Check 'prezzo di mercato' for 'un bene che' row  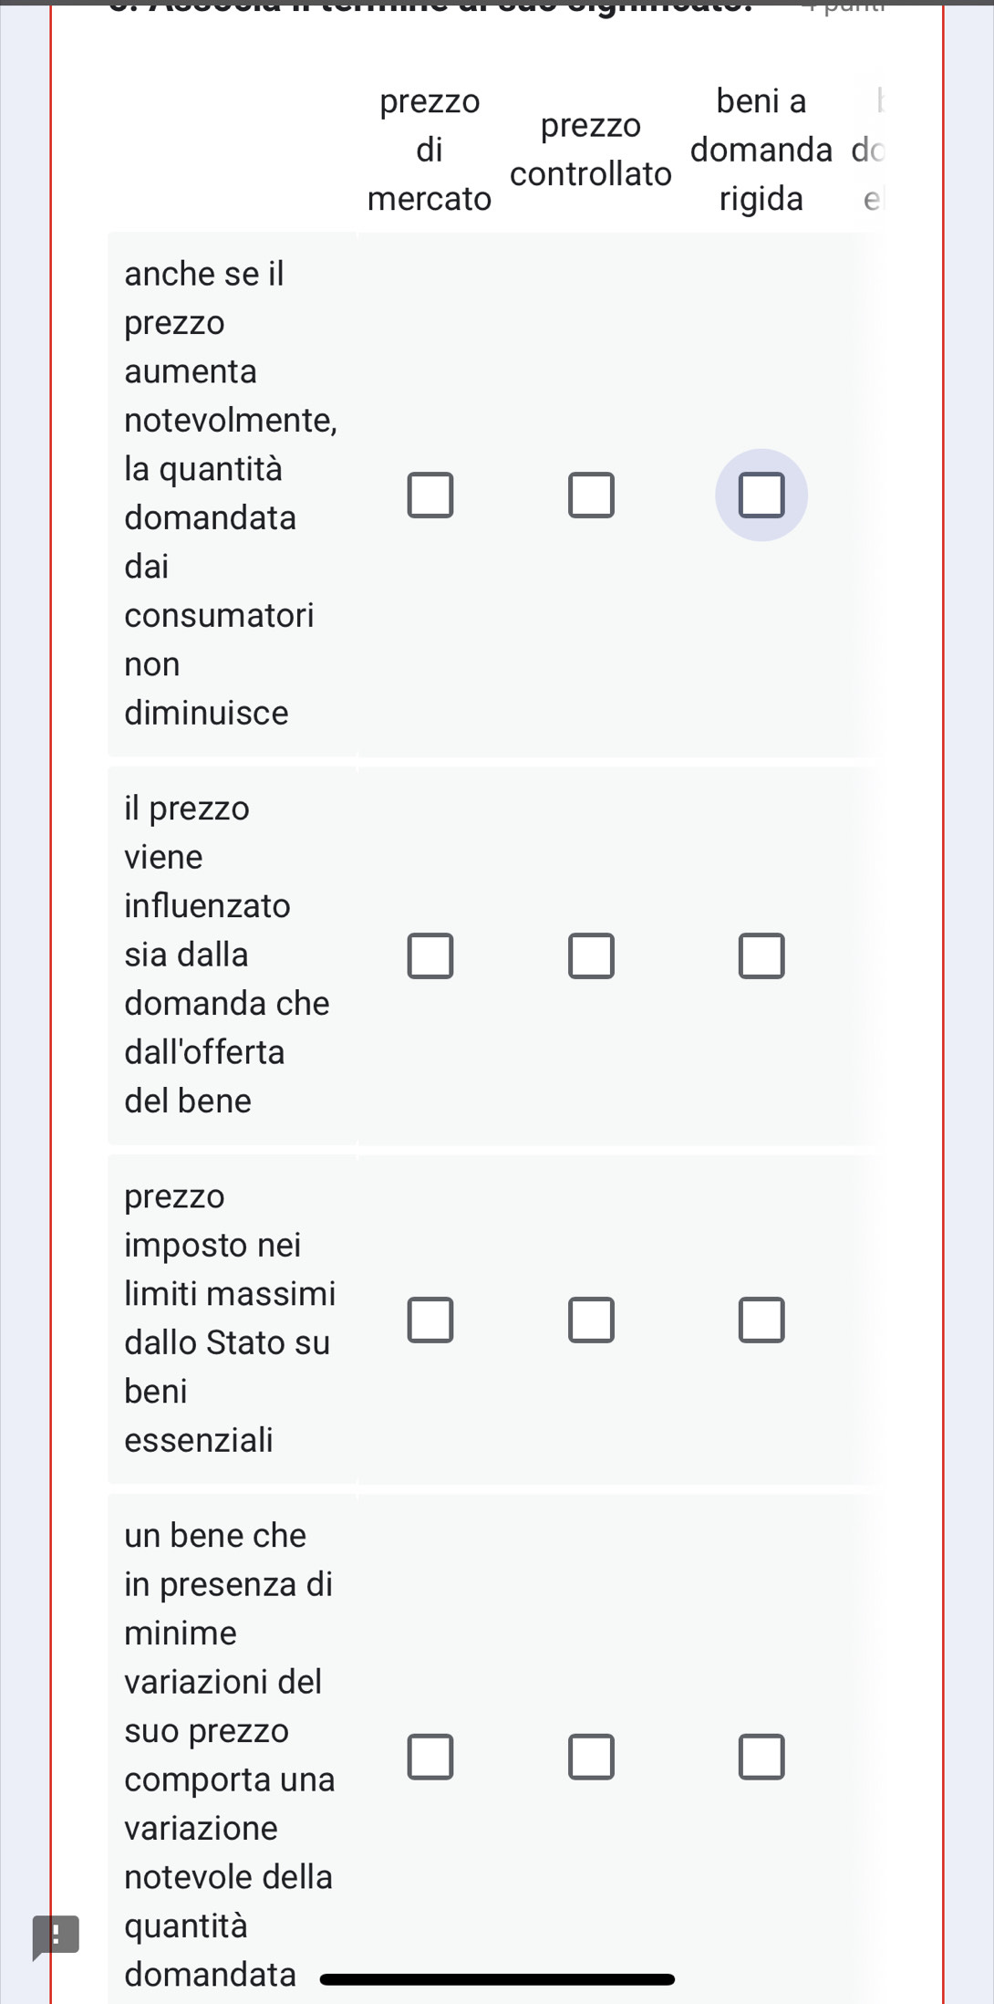430,1757
